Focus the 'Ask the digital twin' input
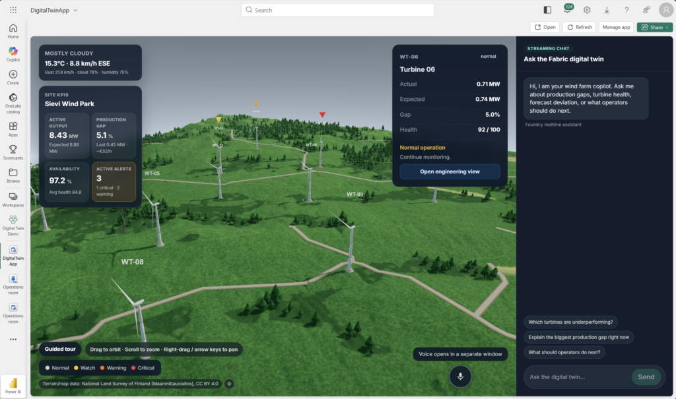 pos(577,377)
